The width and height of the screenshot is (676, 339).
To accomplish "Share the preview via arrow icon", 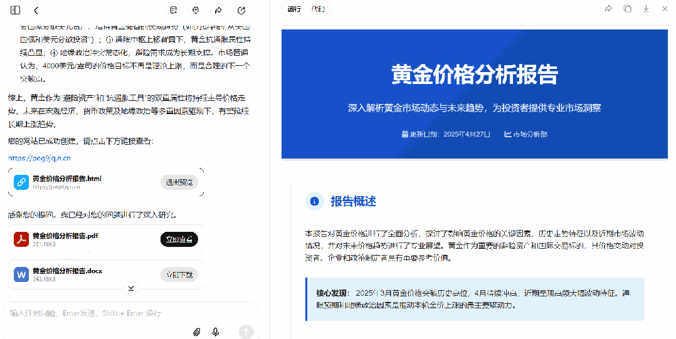I will [608, 9].
